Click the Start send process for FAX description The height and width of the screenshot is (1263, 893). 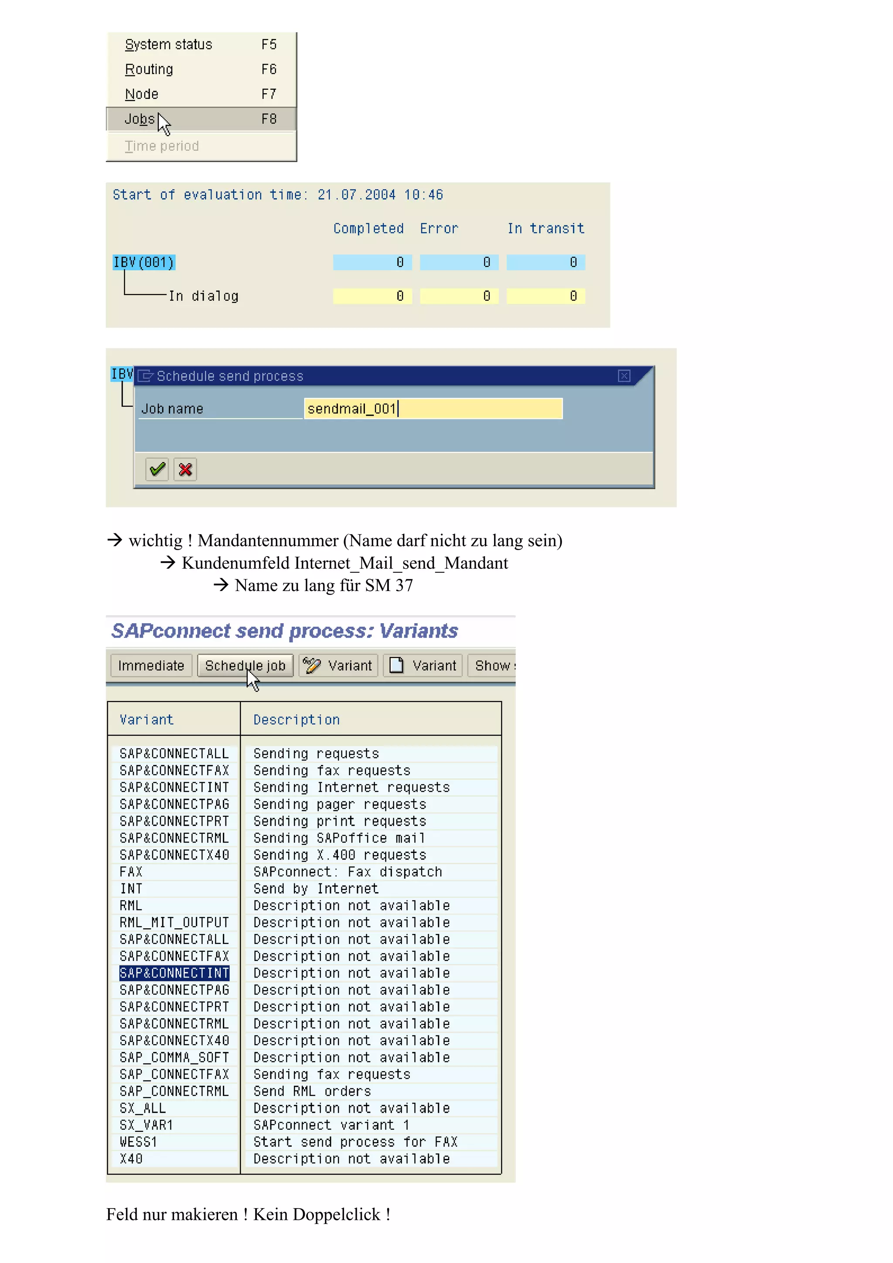pos(355,1142)
